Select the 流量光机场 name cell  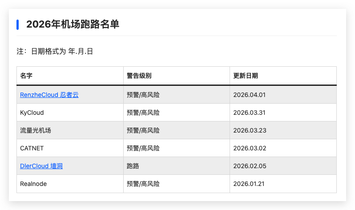(36, 130)
